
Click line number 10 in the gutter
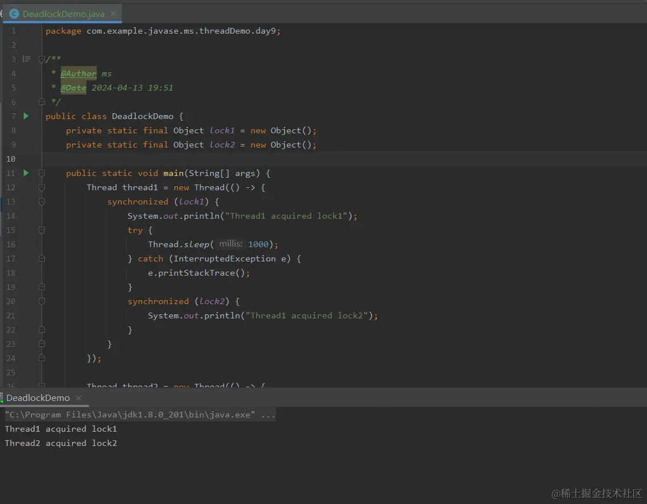11,159
